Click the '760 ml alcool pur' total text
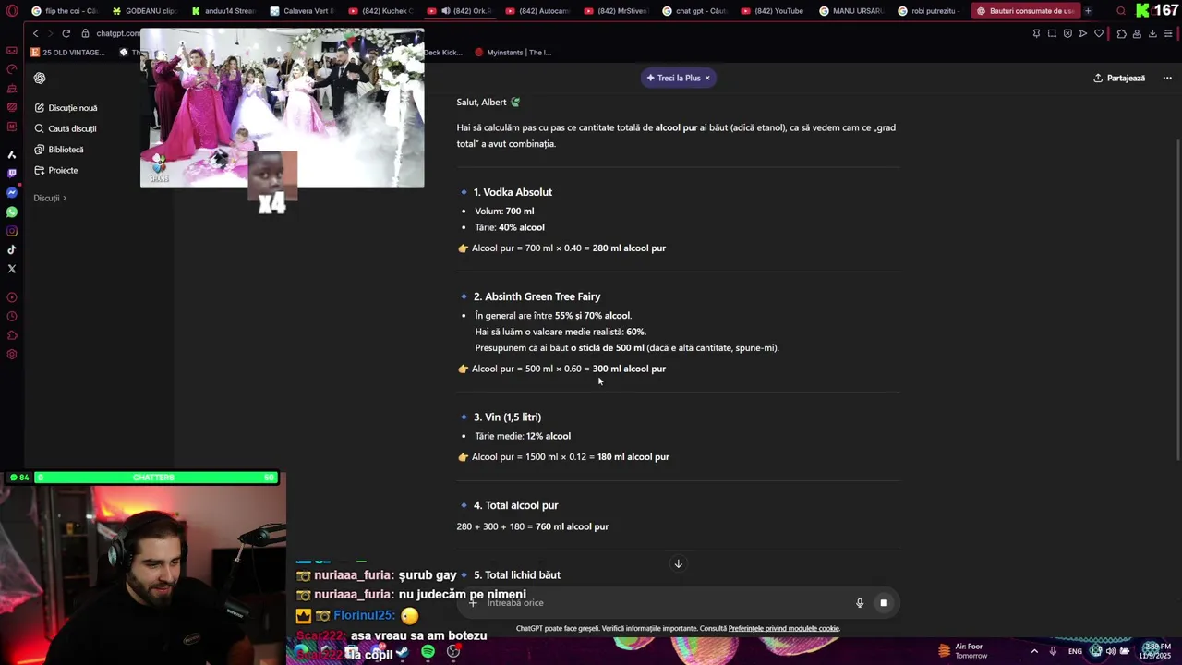The height and width of the screenshot is (665, 1182). pyautogui.click(x=572, y=526)
